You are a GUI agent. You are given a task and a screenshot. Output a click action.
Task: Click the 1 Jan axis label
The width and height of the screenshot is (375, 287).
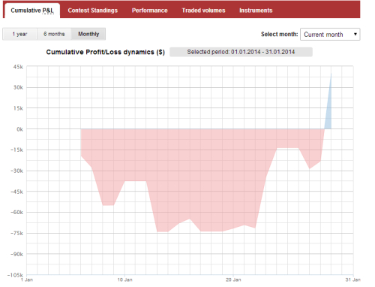click(27, 279)
